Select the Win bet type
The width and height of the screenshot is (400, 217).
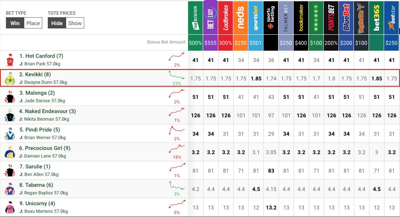pyautogui.click(x=15, y=23)
